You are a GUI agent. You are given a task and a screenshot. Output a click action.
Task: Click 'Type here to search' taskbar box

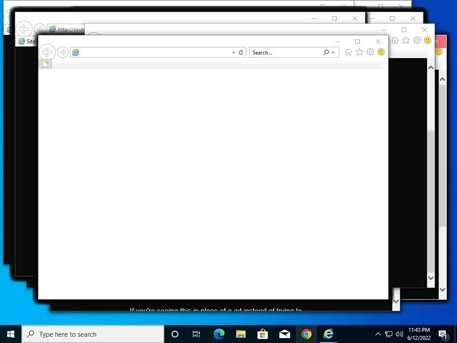(x=93, y=334)
